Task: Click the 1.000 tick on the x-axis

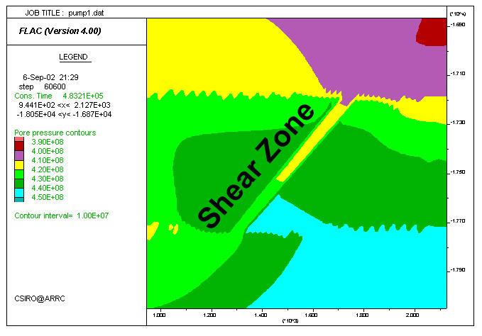Action: point(158,313)
